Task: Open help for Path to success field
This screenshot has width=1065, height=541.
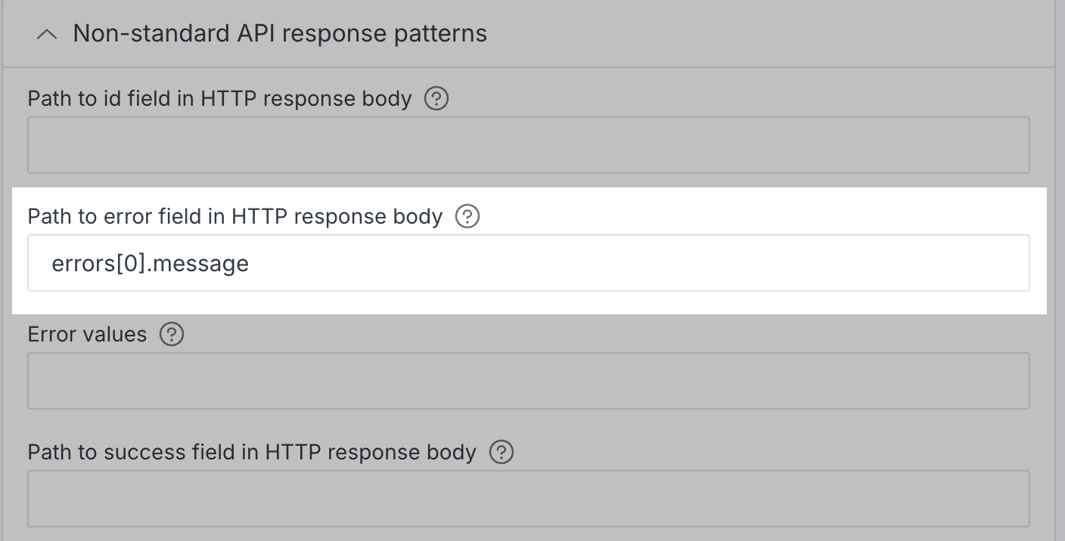Action: point(501,452)
